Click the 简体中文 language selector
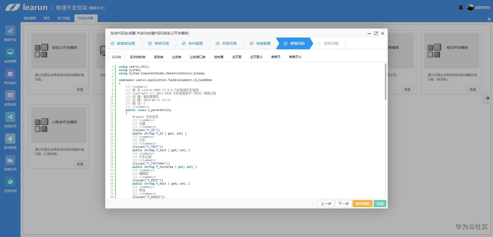The image size is (493, 237). coord(97,8)
